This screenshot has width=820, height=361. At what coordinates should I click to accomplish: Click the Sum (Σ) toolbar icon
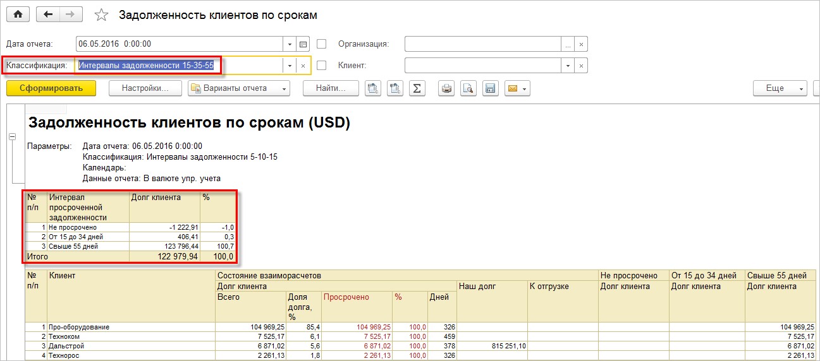click(x=417, y=88)
